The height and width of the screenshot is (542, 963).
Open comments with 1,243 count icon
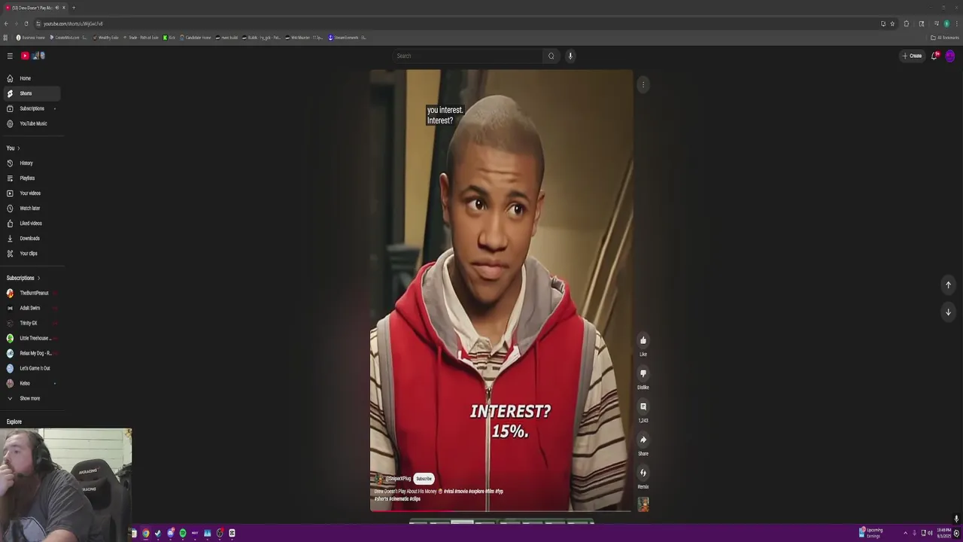click(x=643, y=406)
